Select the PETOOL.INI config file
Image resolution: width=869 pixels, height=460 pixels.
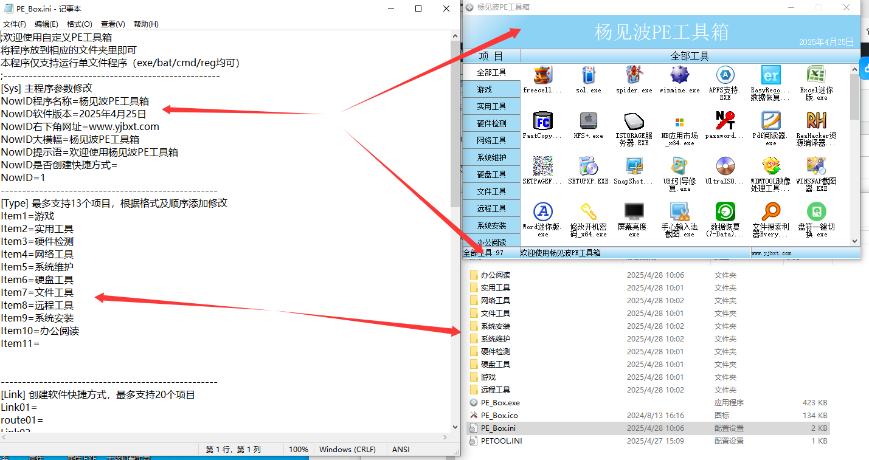click(x=501, y=441)
